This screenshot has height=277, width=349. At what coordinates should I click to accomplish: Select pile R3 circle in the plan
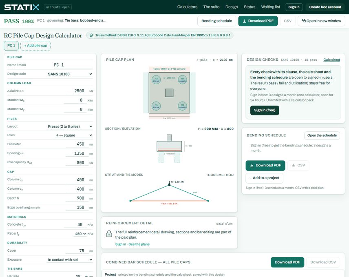pos(156,80)
